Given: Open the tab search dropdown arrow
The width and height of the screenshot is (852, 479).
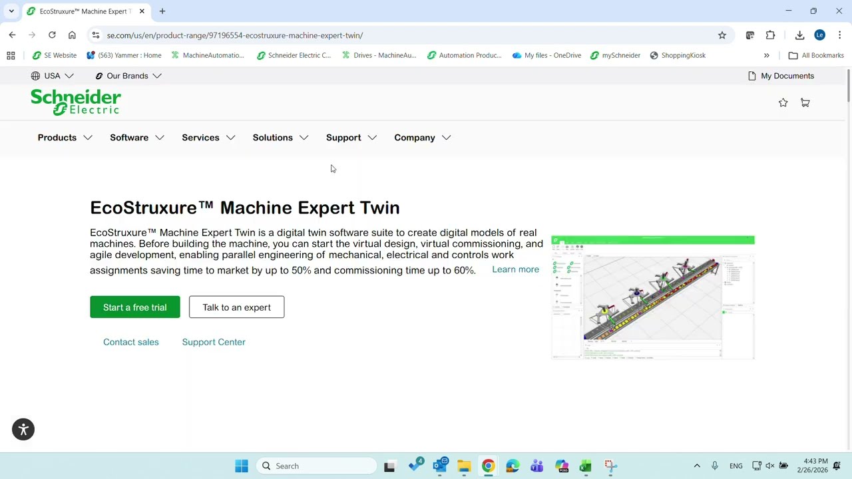Looking at the screenshot, I should click(x=11, y=11).
